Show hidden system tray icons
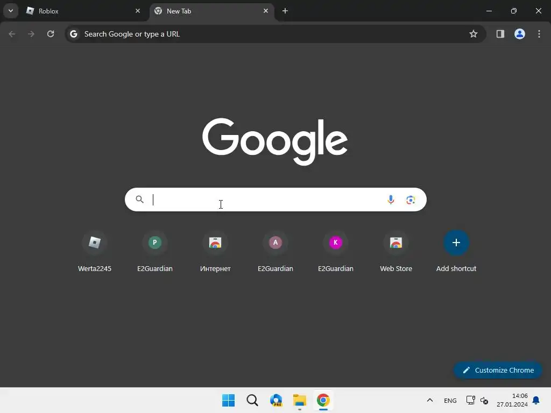551x413 pixels. [430, 400]
